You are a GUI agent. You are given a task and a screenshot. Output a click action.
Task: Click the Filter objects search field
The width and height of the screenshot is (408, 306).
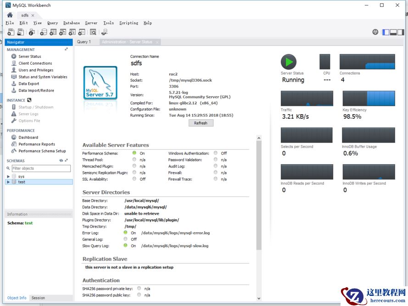coord(40,168)
